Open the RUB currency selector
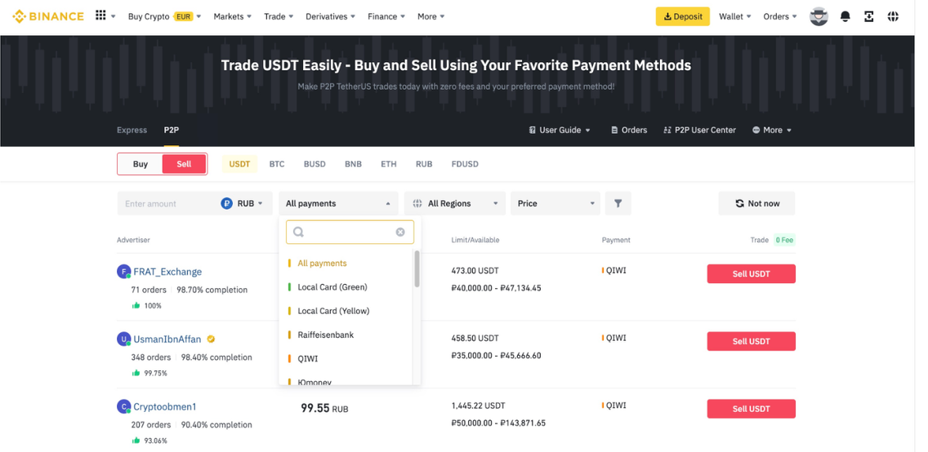Screen dimensions: 928x452 coord(243,203)
